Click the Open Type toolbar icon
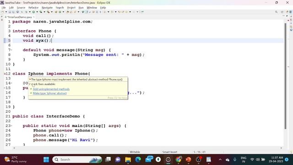The image size is (293, 165). point(68,12)
